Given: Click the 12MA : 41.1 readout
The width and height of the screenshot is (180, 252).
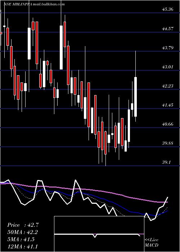Looking at the screenshot, I should pos(23,246).
